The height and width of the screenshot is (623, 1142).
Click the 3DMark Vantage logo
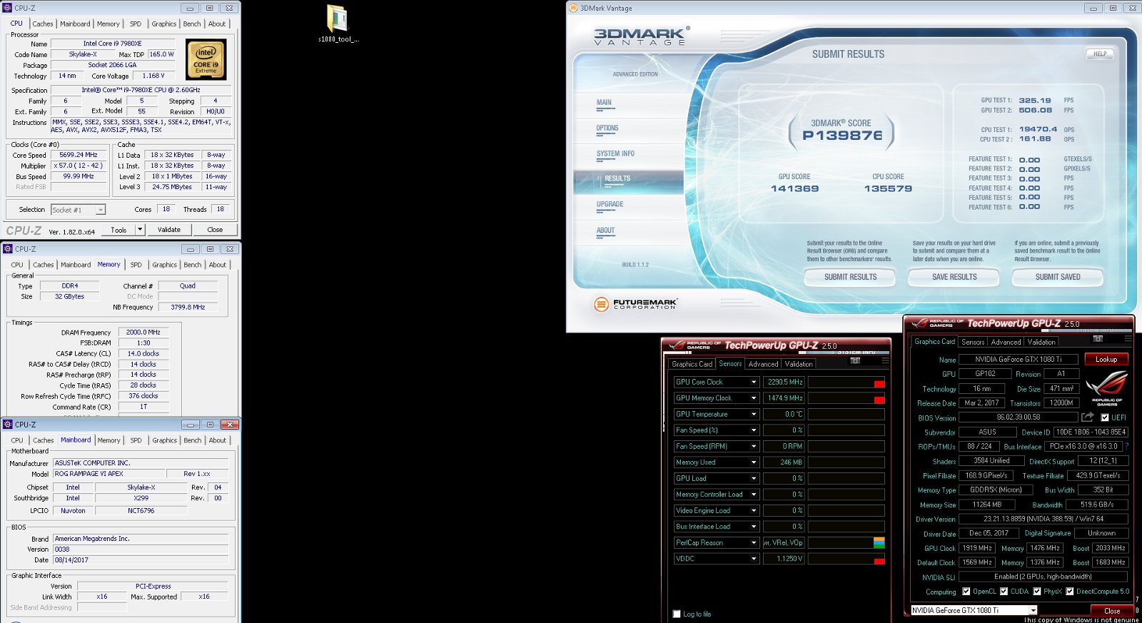click(641, 36)
